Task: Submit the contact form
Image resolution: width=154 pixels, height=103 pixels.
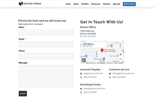Action: pyautogui.click(x=23, y=93)
